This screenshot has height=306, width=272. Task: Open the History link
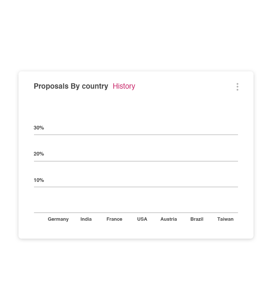124,86
